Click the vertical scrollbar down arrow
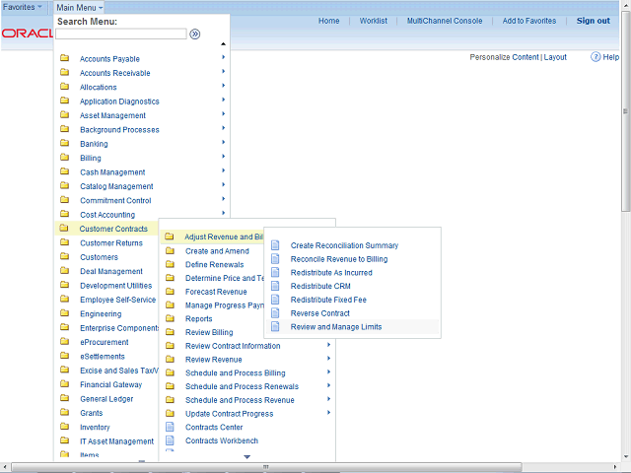The width and height of the screenshot is (631, 473). click(x=626, y=456)
